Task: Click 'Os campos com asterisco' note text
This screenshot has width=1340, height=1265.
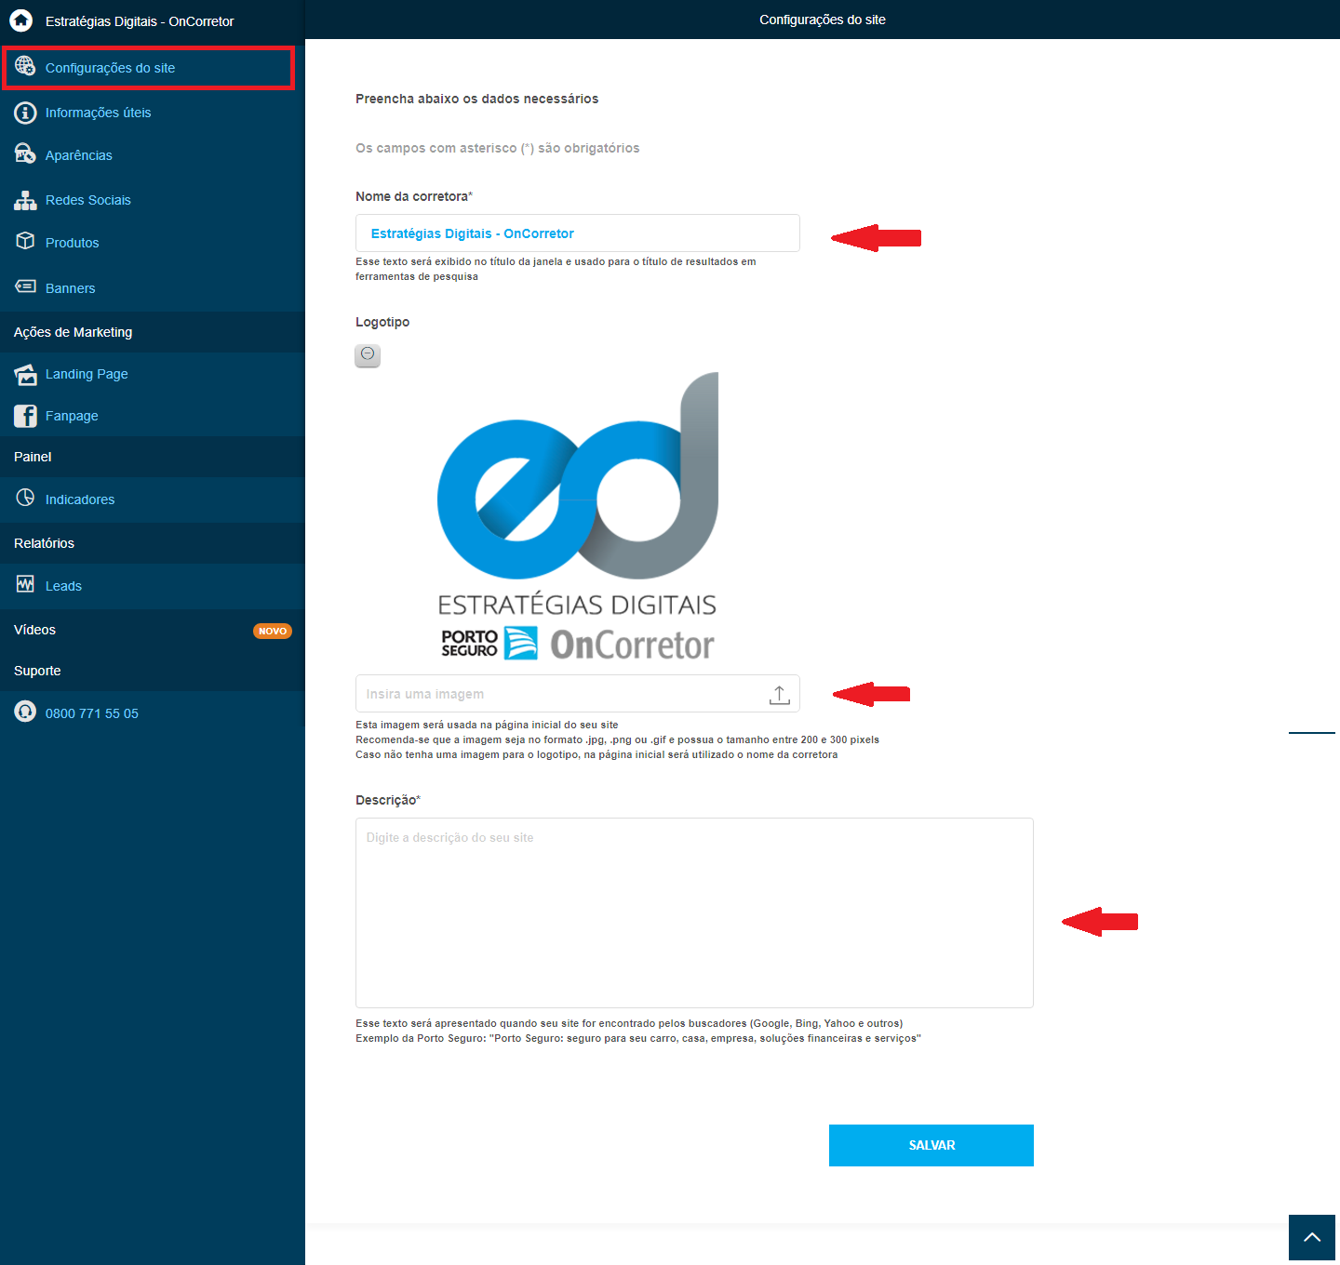Action: point(498,148)
